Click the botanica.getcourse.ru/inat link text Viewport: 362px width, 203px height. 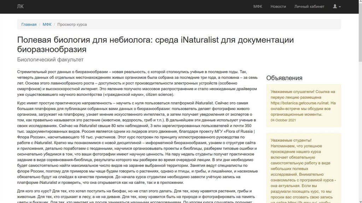300,103
